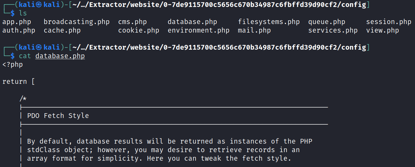Select services.php in the ls output
This screenshot has height=167, width=415.
333,31
